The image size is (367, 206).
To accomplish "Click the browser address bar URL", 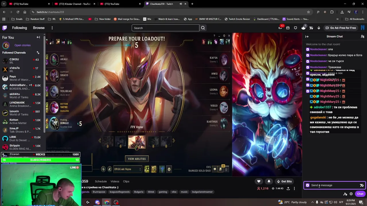I will [x=50, y=12].
